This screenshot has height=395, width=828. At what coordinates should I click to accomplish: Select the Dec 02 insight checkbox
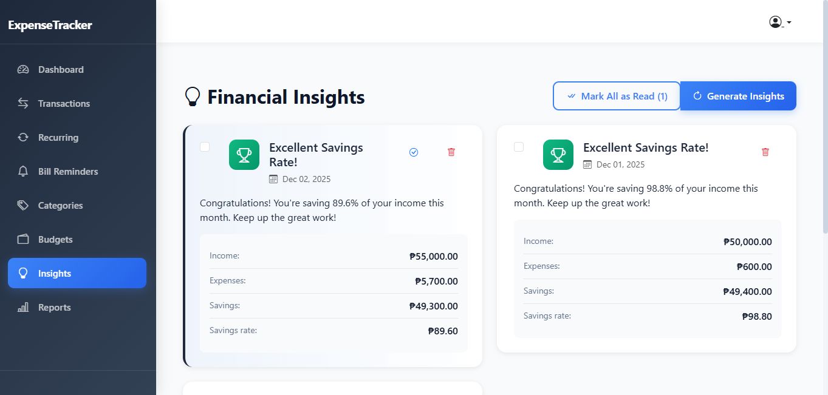click(x=205, y=147)
